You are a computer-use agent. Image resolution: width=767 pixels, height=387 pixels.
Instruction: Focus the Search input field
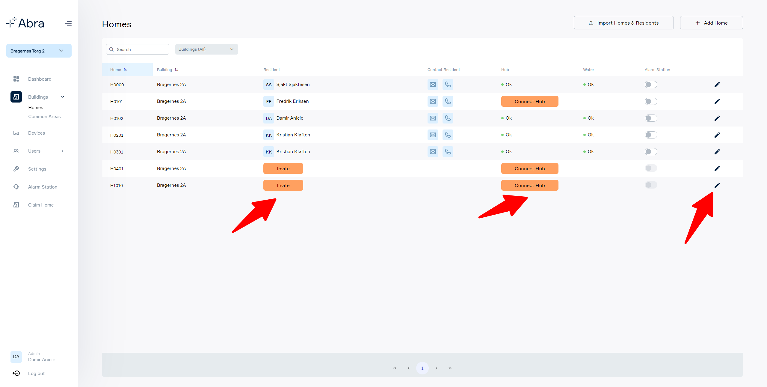coord(138,49)
